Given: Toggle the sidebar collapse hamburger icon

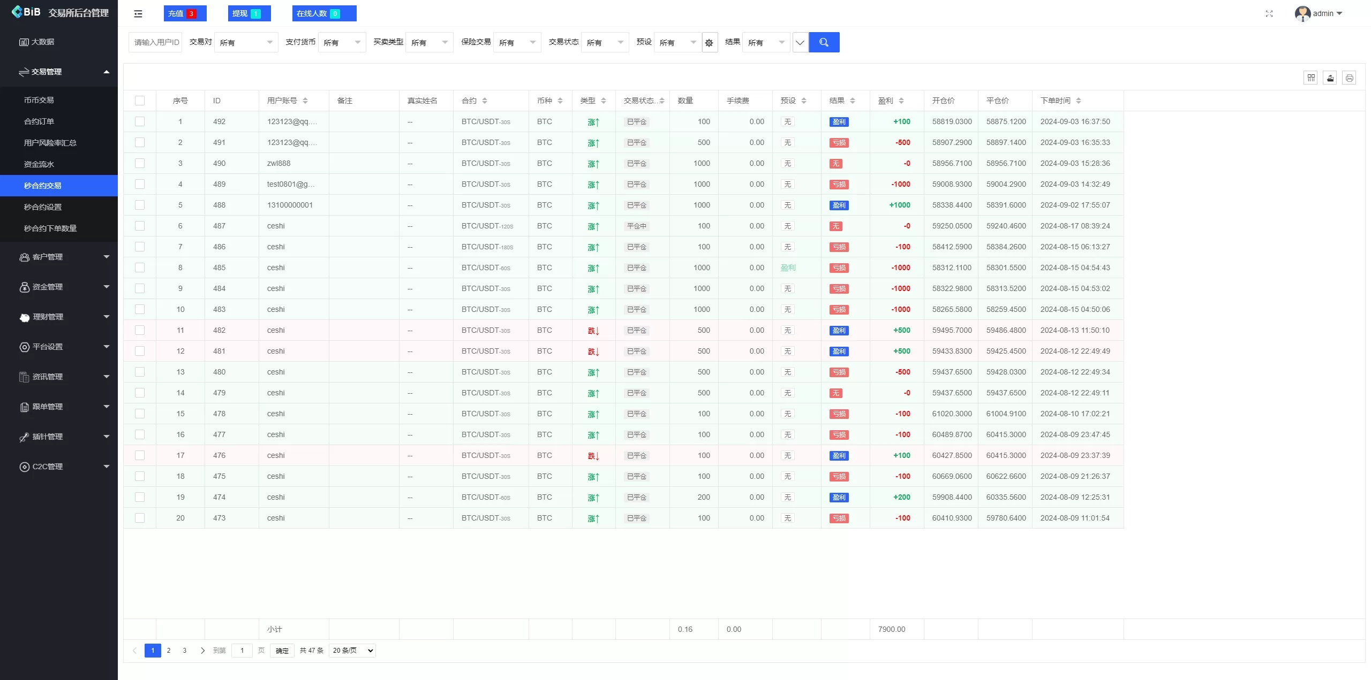Looking at the screenshot, I should [x=138, y=14].
